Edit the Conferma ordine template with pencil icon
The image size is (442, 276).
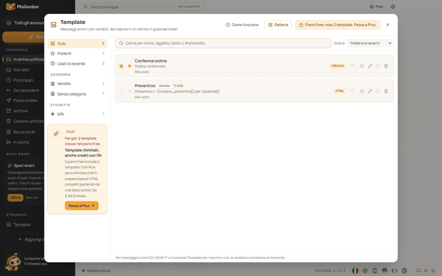370,66
